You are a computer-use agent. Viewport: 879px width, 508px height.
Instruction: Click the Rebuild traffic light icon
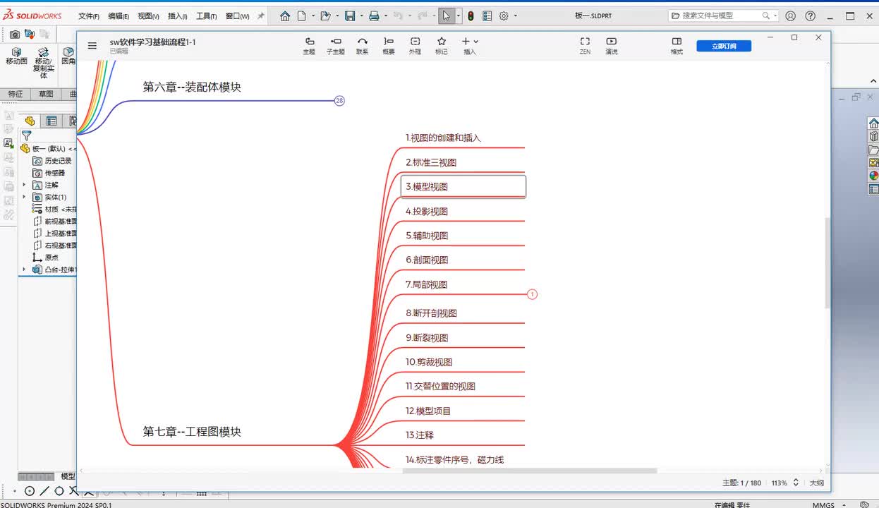coord(471,16)
